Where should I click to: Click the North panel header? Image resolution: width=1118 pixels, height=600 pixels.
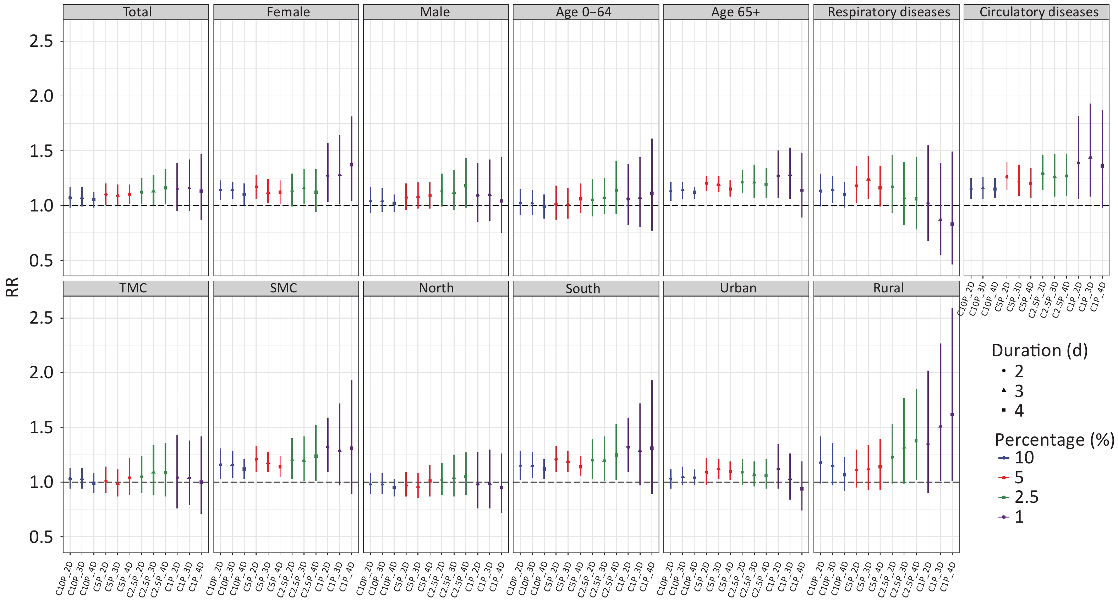pos(436,288)
